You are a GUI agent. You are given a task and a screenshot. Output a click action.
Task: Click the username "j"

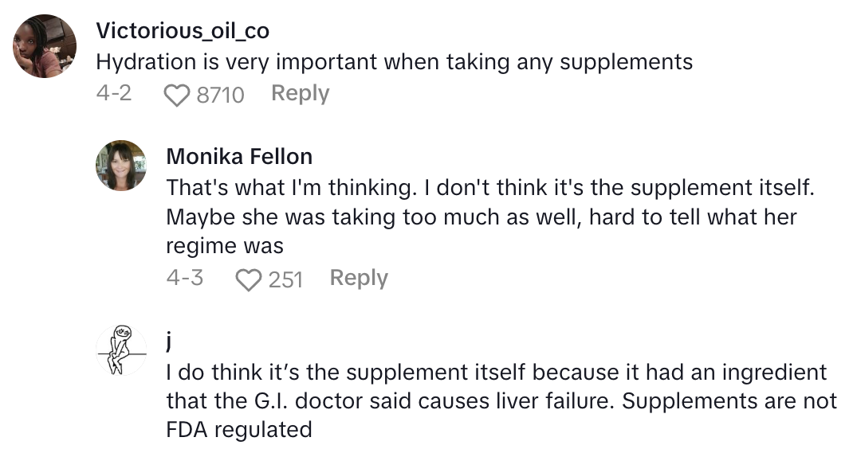pyautogui.click(x=170, y=341)
